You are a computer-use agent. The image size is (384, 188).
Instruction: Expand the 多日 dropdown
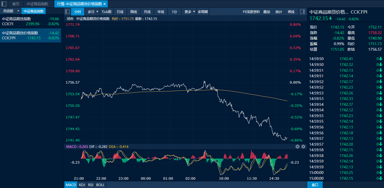click(x=93, y=12)
